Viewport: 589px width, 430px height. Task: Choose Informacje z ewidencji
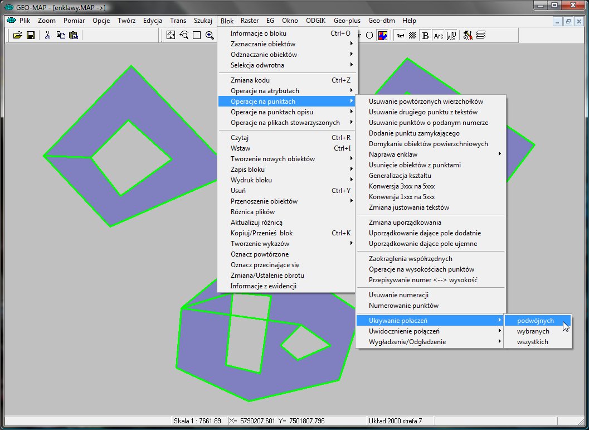coord(287,286)
